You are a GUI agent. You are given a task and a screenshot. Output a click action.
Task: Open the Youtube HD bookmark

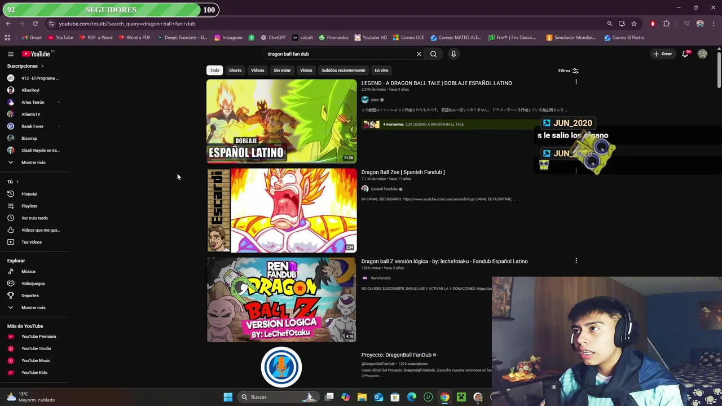tap(371, 38)
